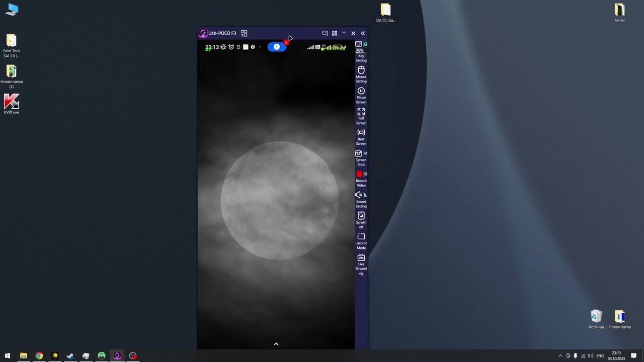Open the taskbar clock showing 23:13
The image size is (644, 362).
(x=616, y=355)
